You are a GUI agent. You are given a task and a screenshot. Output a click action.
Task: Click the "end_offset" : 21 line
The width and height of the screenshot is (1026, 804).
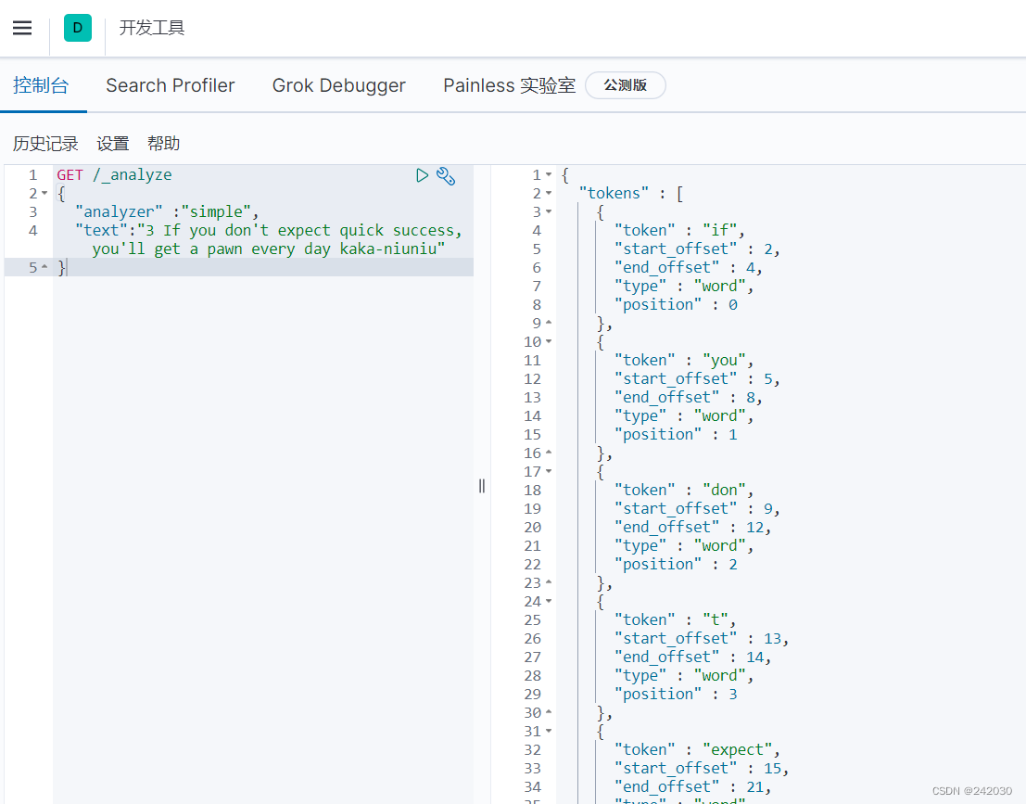(693, 787)
